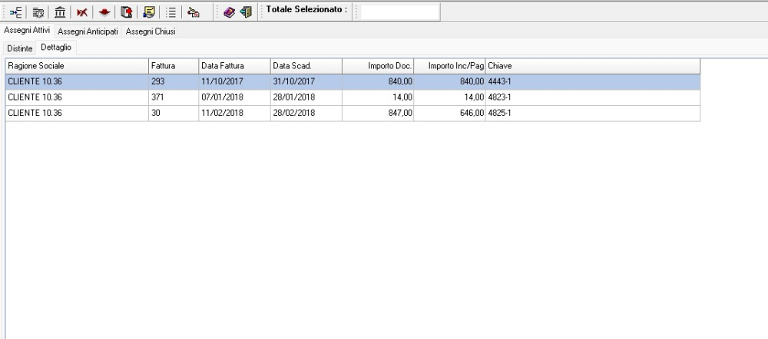This screenshot has width=768, height=339.
Task: Click the document with red arrow icon
Action: [x=127, y=13]
